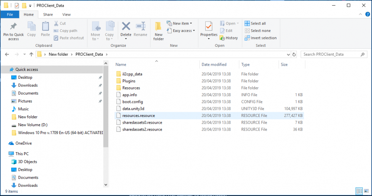Screen dimensions: 372x196
Task: Unpin Desktop from Quick access
Action: (100, 78)
